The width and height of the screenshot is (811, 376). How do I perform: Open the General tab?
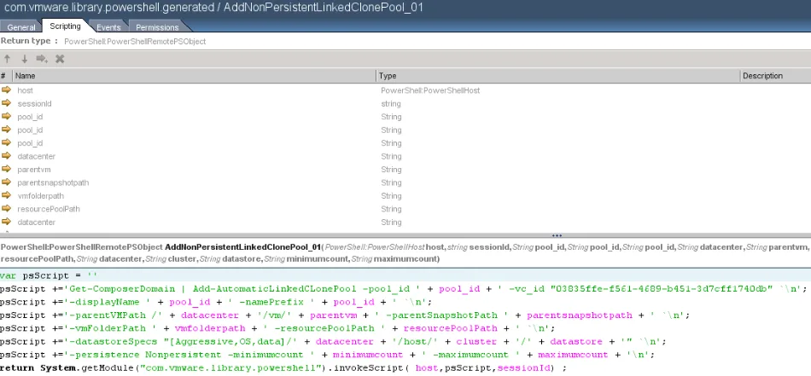coord(21,27)
